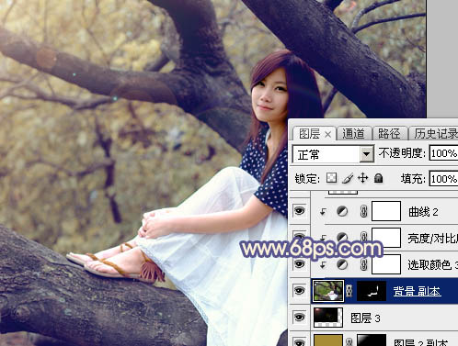Close the 图层 tab with its x
This screenshot has width=458, height=346.
coord(327,134)
